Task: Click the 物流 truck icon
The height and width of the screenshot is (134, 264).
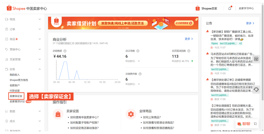Action: tap(6, 19)
